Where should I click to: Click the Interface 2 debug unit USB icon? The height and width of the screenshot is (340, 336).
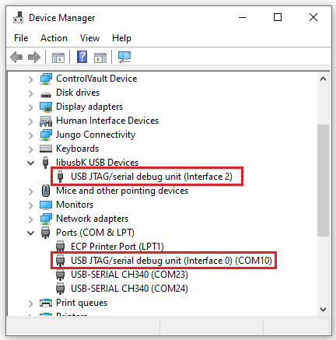click(60, 177)
